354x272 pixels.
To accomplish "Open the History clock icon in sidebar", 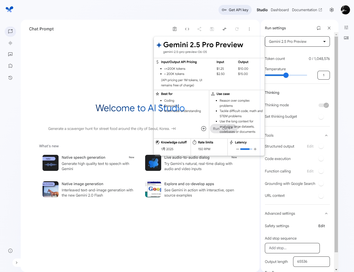I will 10,78.
